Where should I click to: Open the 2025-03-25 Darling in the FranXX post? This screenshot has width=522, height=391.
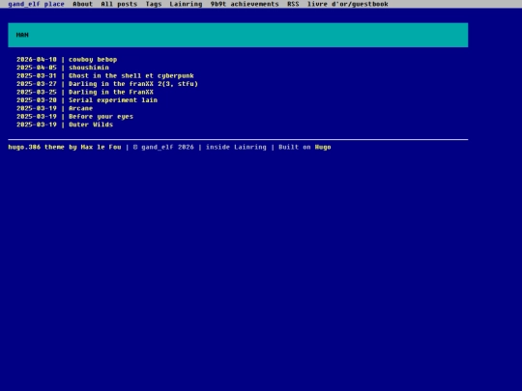[x=111, y=92]
